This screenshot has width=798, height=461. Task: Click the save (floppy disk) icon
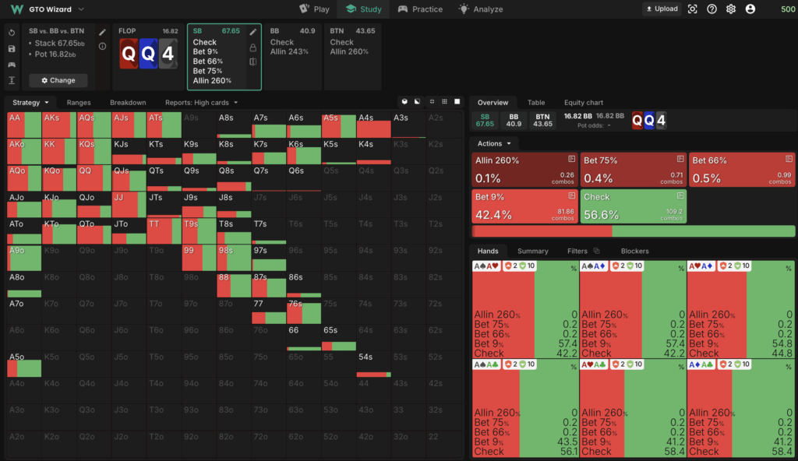pyautogui.click(x=12, y=49)
